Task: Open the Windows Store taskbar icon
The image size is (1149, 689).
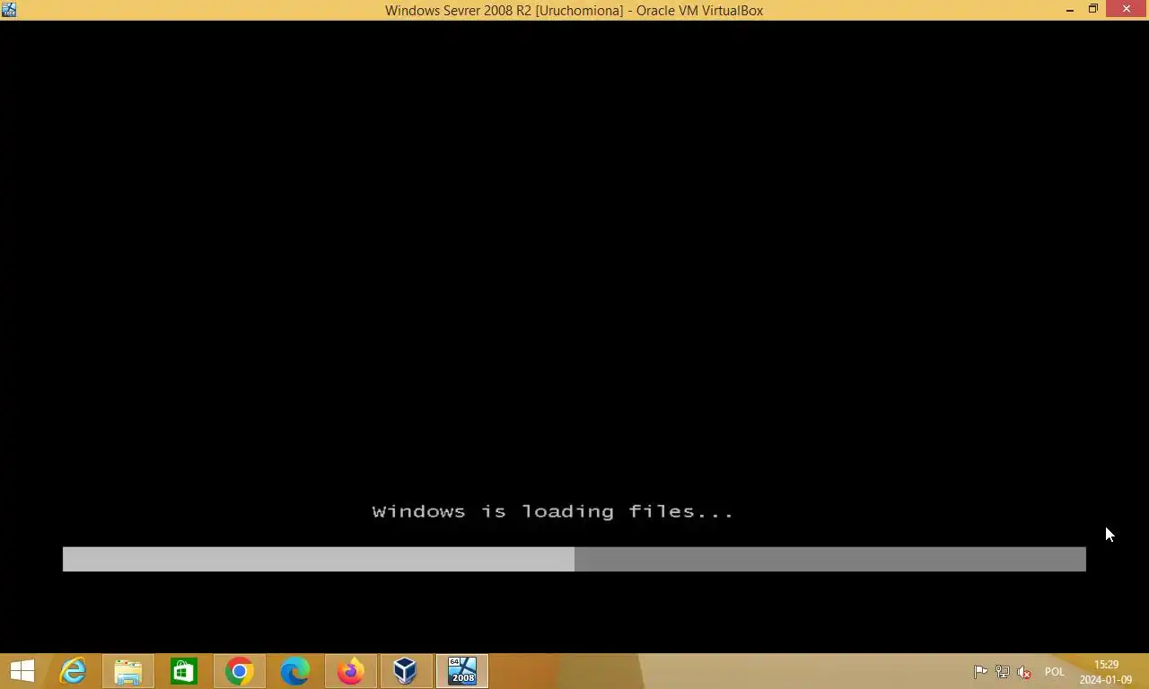Action: 184,671
